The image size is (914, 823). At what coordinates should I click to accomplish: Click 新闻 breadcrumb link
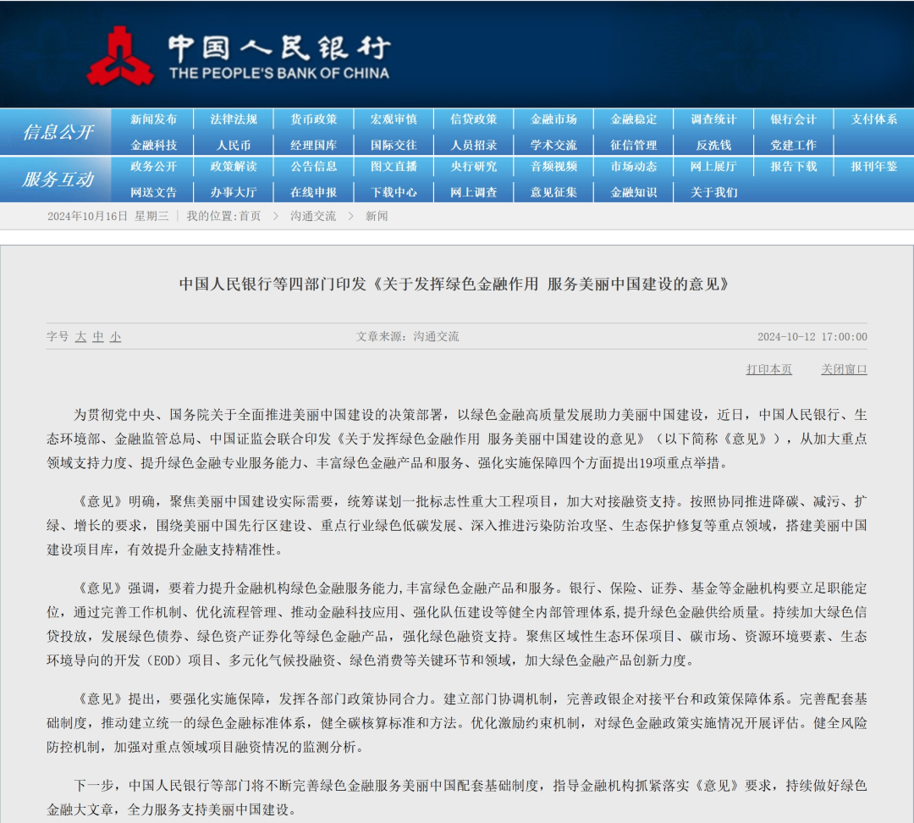377,217
